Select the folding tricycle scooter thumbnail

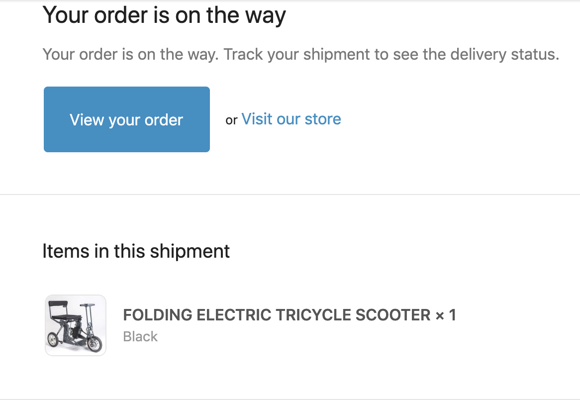point(76,325)
